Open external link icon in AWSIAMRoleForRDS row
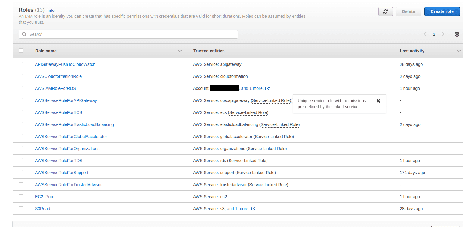 click(x=267, y=88)
